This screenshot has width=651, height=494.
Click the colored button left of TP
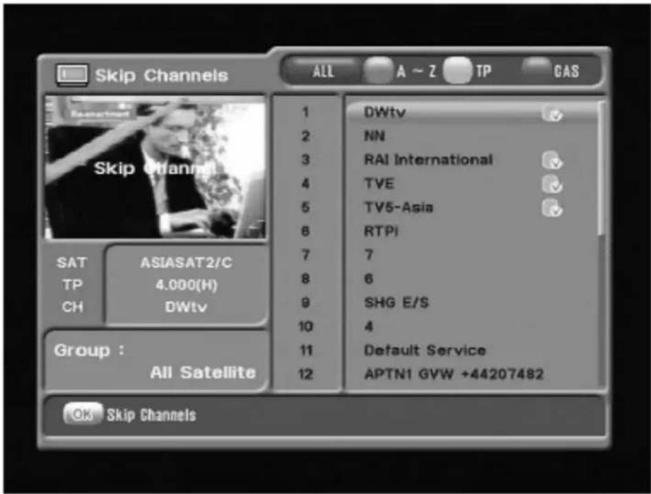click(457, 69)
